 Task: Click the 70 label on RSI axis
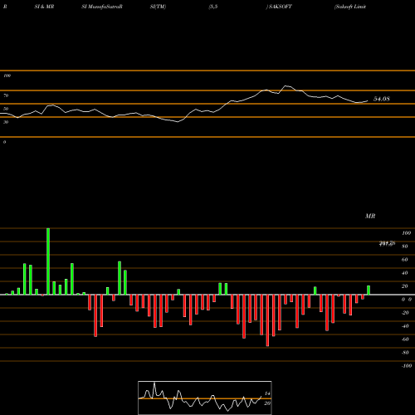coord(6,95)
